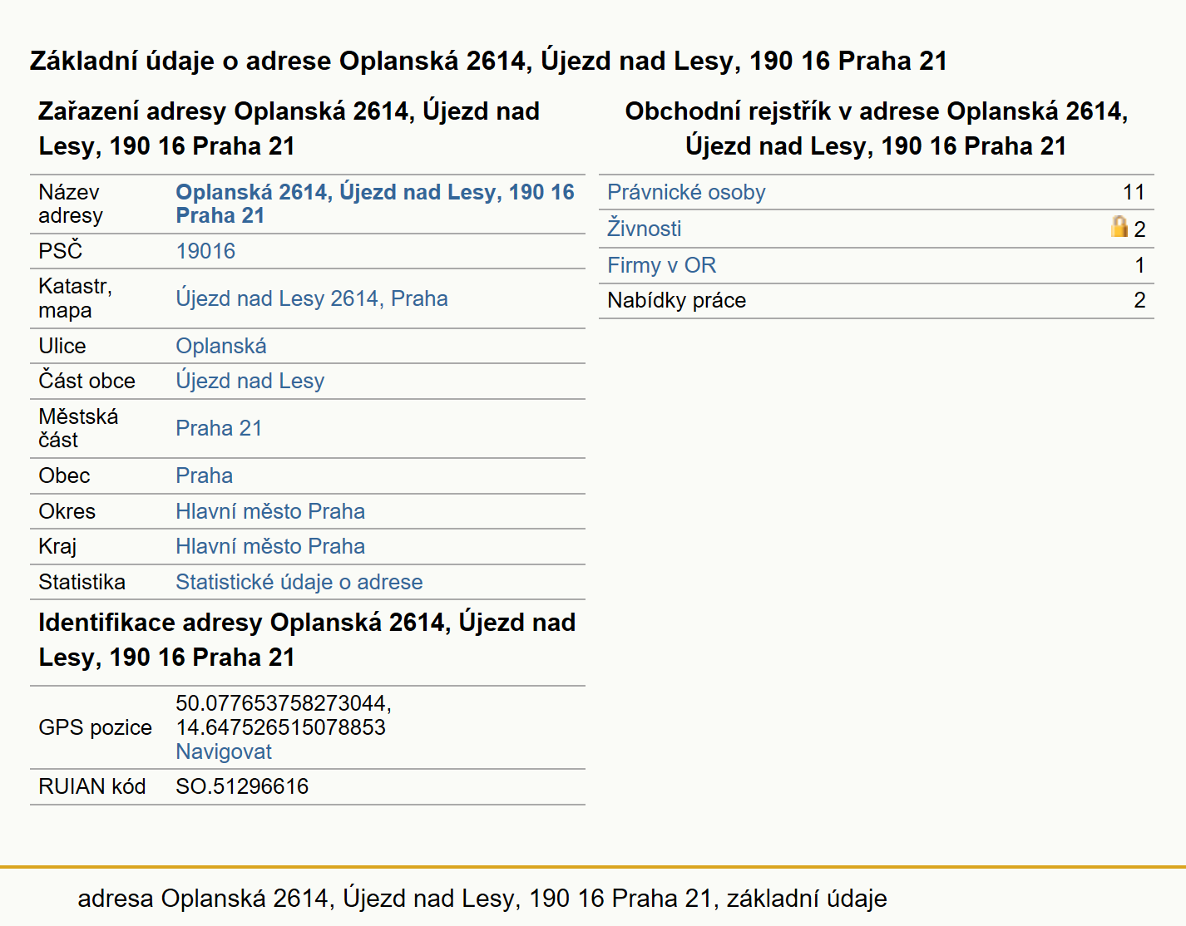Screen dimensions: 1186x926
Task: Open the Firmy v OR link
Action: (x=661, y=265)
